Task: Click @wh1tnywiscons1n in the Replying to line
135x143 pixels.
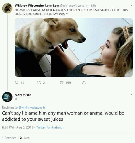Action: [x=32, y=107]
